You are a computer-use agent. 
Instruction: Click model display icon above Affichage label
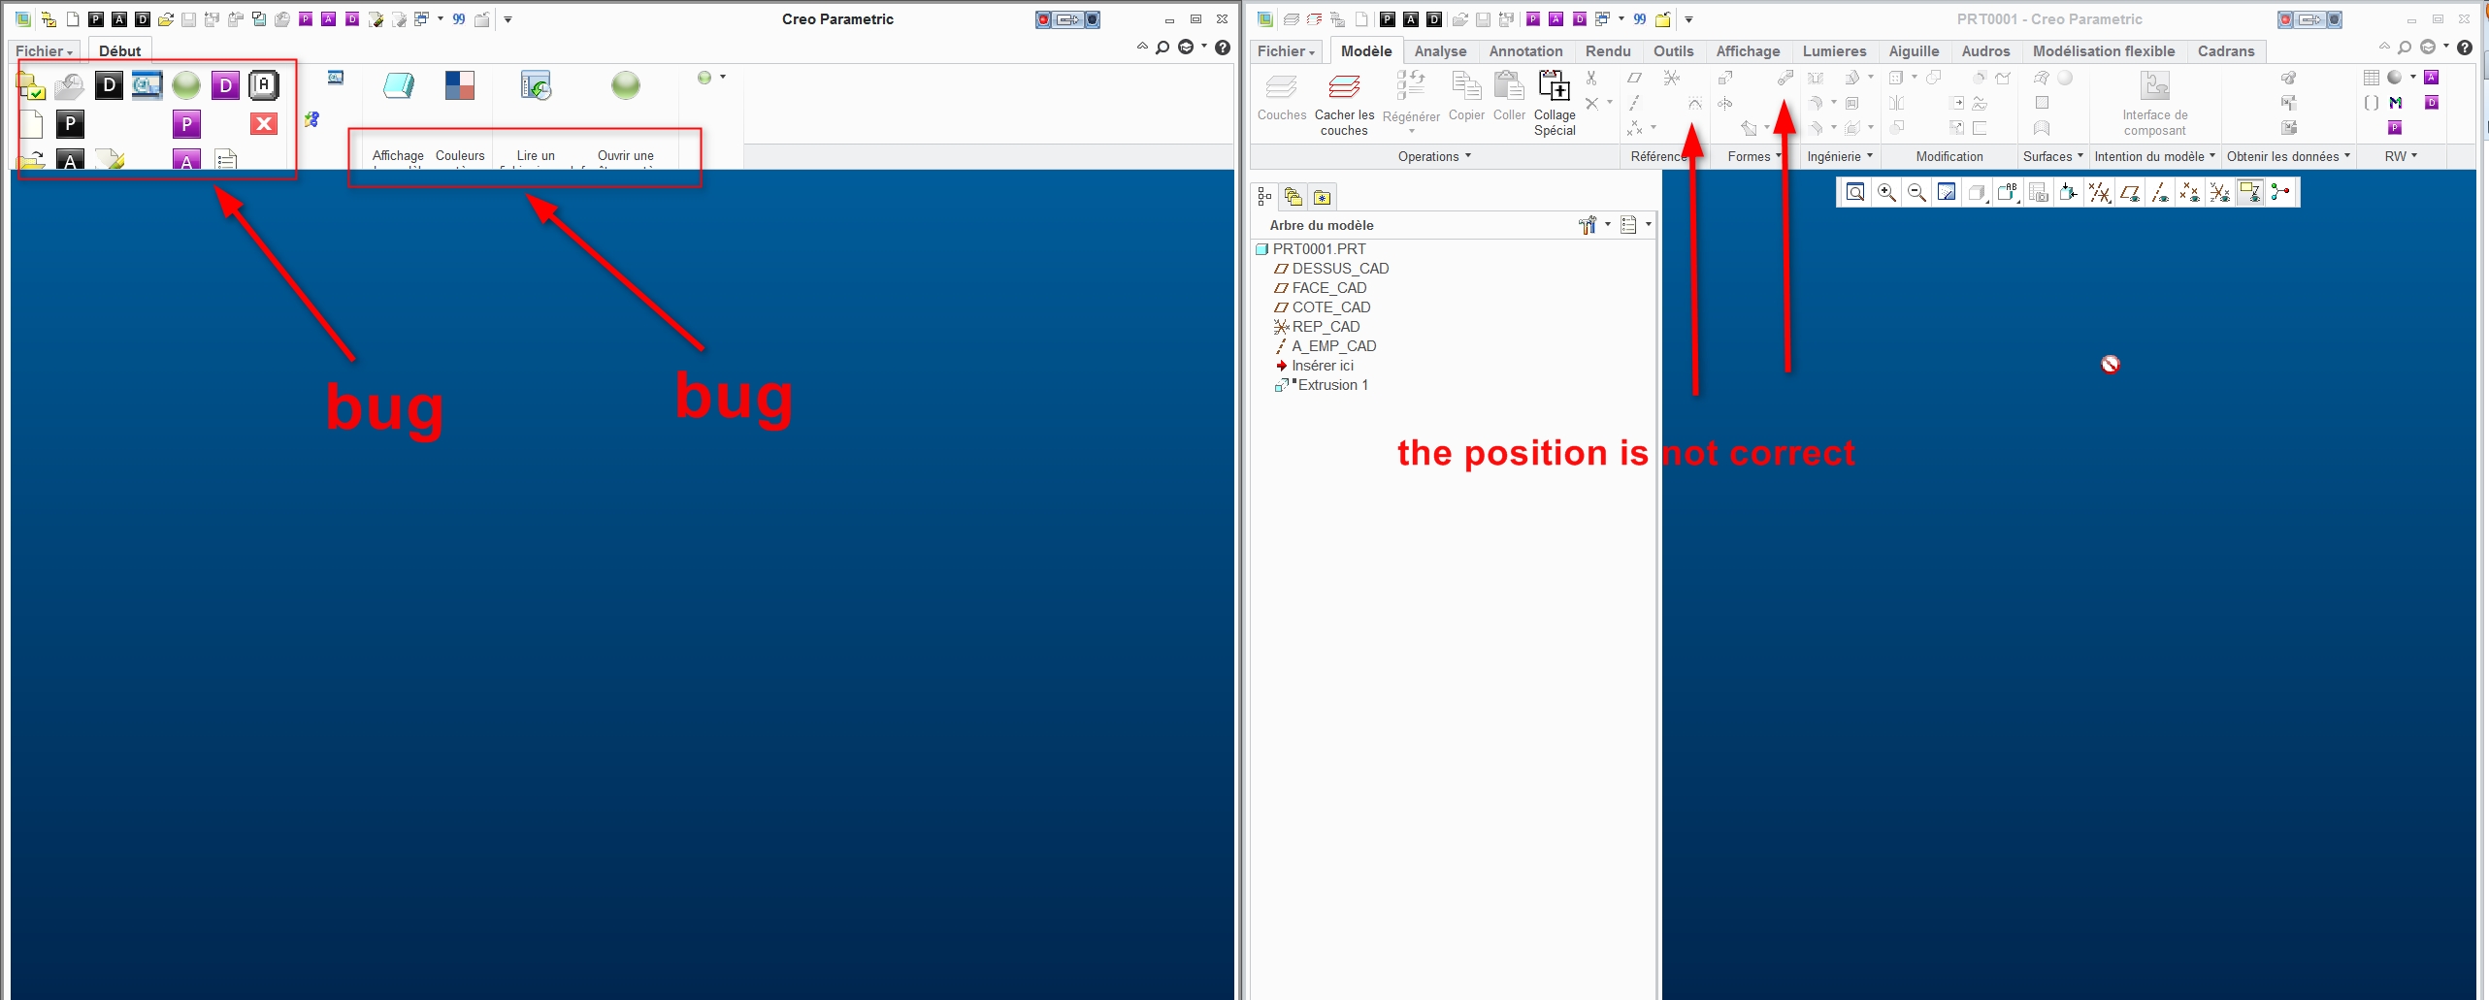tap(399, 85)
